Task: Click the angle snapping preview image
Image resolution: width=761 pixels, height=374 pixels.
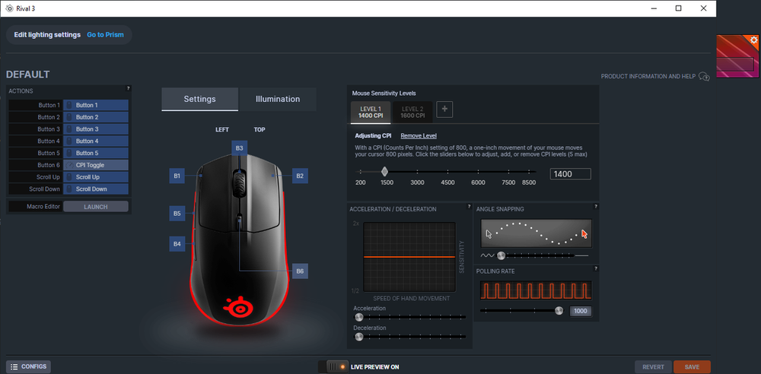Action: click(537, 234)
